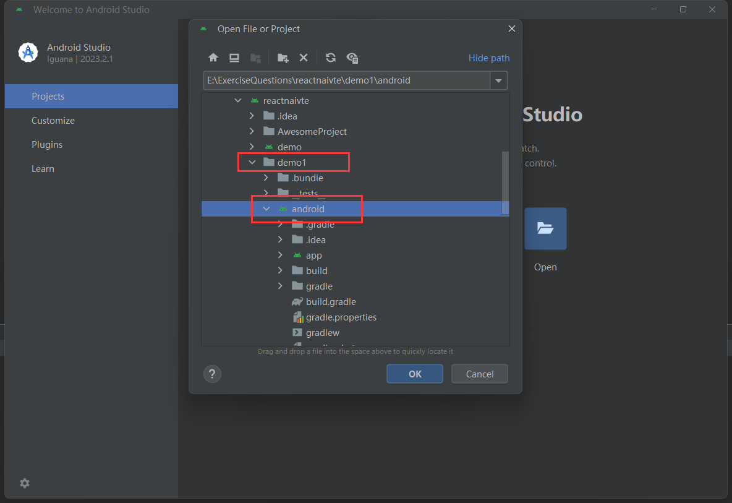Screen dimensions: 732x503
Task: Select the build.gradle file
Action: pyautogui.click(x=355, y=302)
